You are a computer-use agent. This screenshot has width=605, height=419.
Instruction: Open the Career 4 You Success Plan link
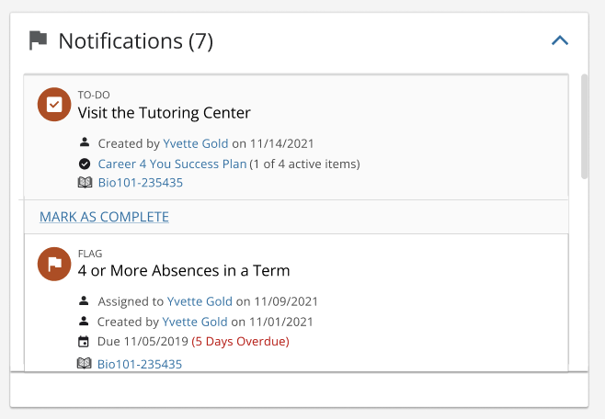172,164
